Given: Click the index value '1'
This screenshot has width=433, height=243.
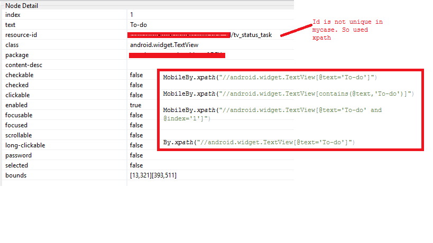Looking at the screenshot, I should [x=132, y=15].
